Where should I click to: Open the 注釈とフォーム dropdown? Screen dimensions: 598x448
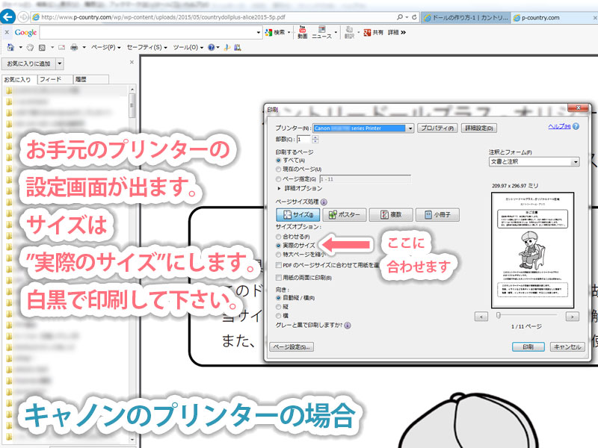pos(576,162)
